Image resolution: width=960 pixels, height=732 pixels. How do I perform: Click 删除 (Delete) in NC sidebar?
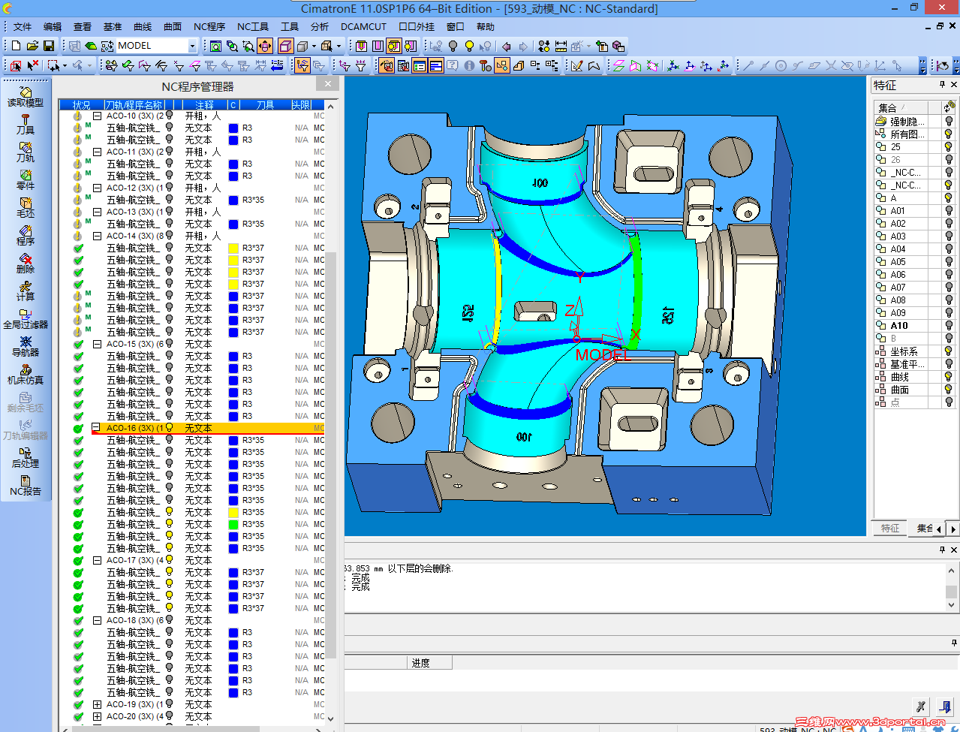26,264
